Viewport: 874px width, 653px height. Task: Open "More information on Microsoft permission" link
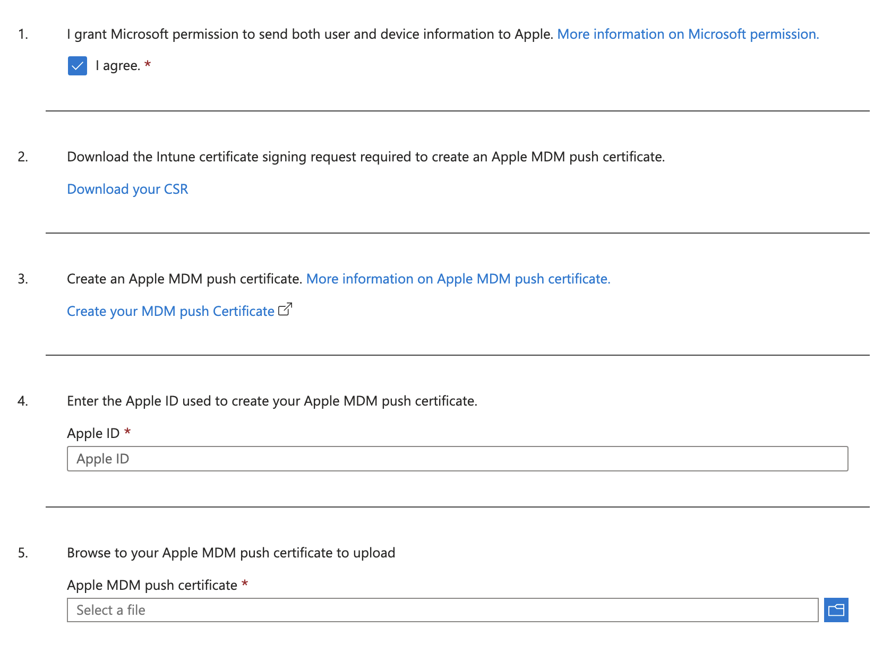pyautogui.click(x=688, y=33)
